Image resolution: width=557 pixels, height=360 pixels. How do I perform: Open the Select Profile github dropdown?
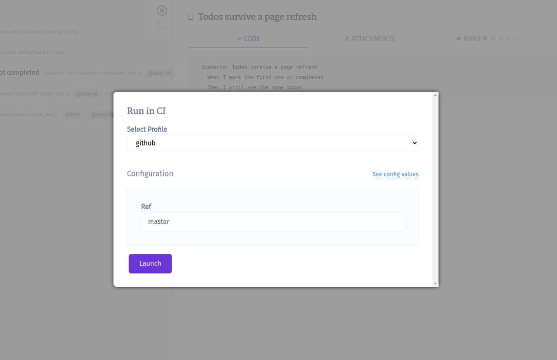(x=272, y=143)
